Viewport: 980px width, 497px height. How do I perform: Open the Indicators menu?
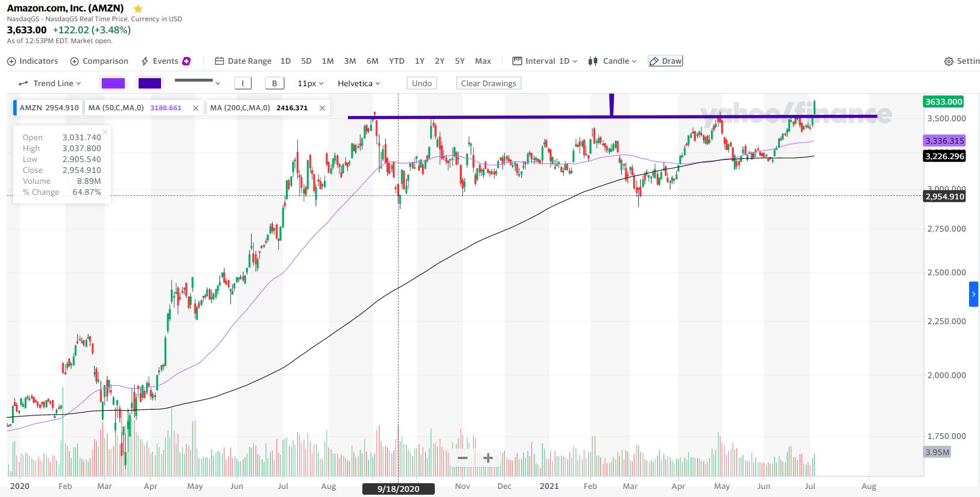(x=33, y=61)
